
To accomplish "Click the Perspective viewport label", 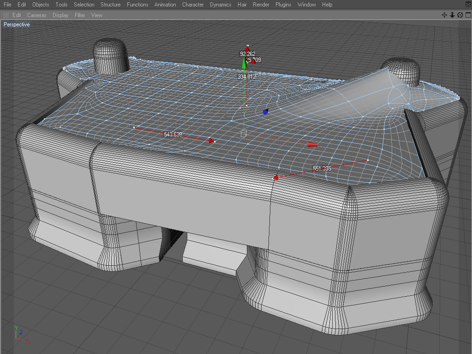I will [x=17, y=24].
